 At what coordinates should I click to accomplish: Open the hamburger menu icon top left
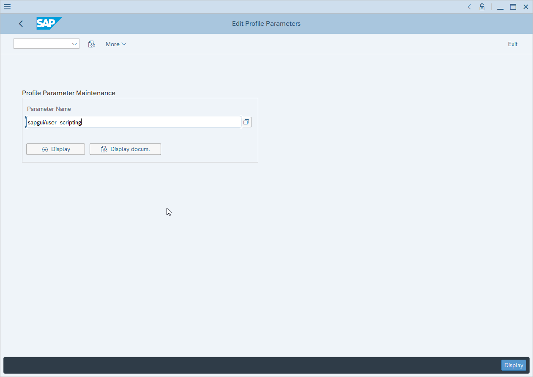pos(7,7)
